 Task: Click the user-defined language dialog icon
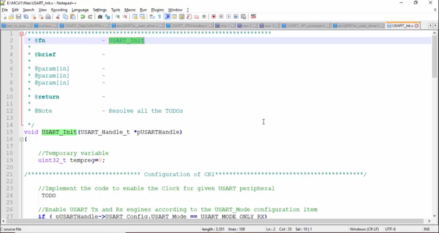175,17
